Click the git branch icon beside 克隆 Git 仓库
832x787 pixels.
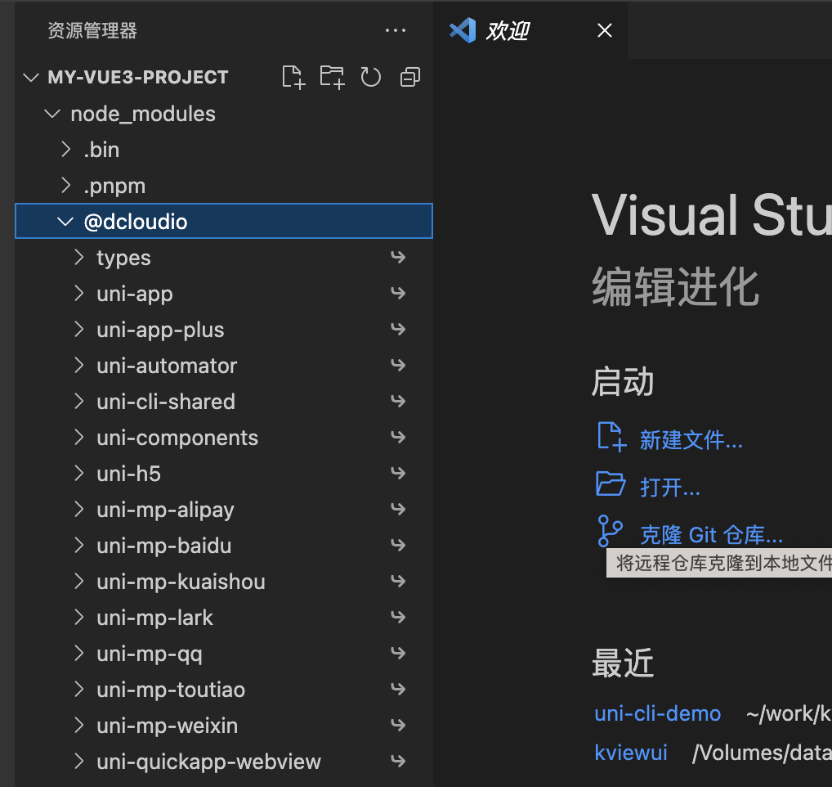(609, 530)
